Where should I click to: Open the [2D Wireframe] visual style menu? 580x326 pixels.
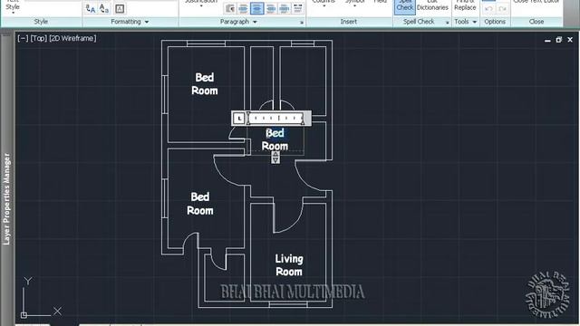72,38
